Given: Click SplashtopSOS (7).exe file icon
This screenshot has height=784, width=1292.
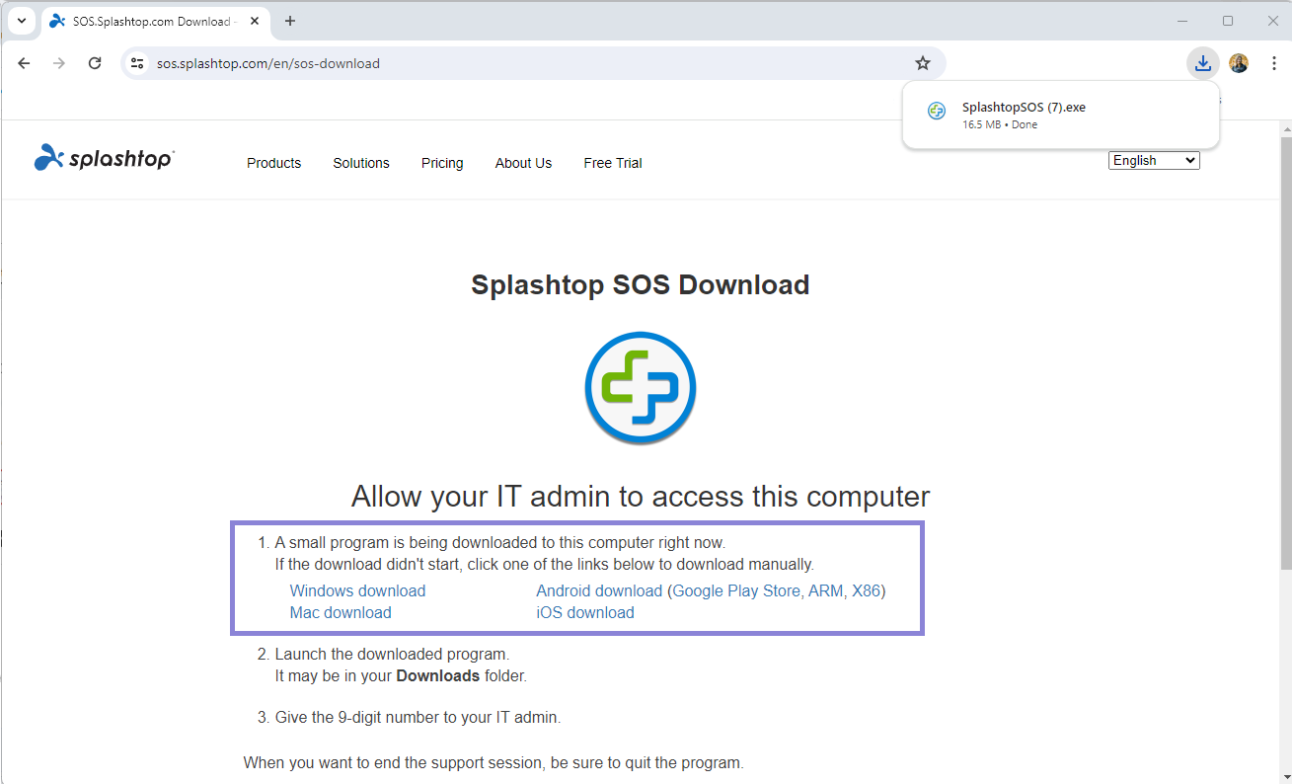Looking at the screenshot, I should coord(937,111).
